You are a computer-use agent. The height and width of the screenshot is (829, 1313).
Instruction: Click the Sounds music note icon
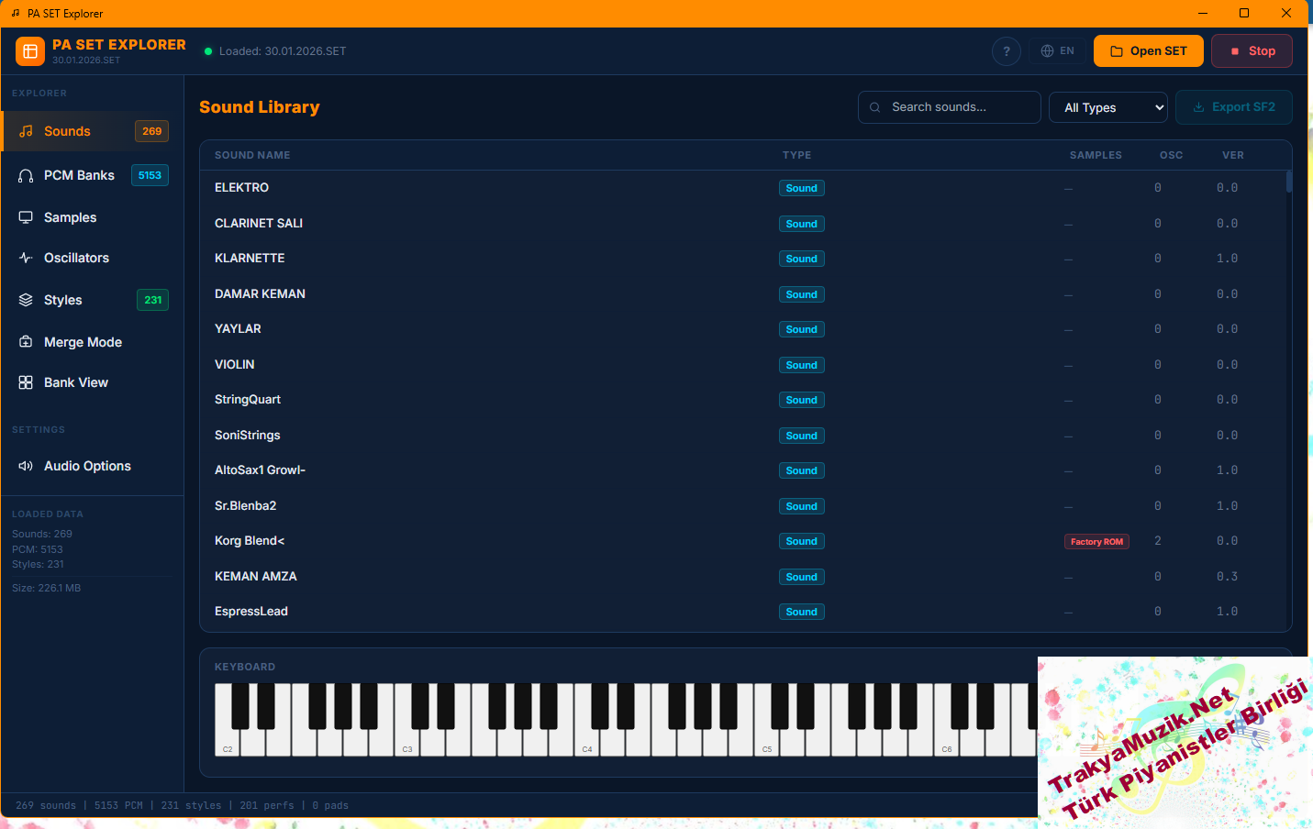click(26, 131)
